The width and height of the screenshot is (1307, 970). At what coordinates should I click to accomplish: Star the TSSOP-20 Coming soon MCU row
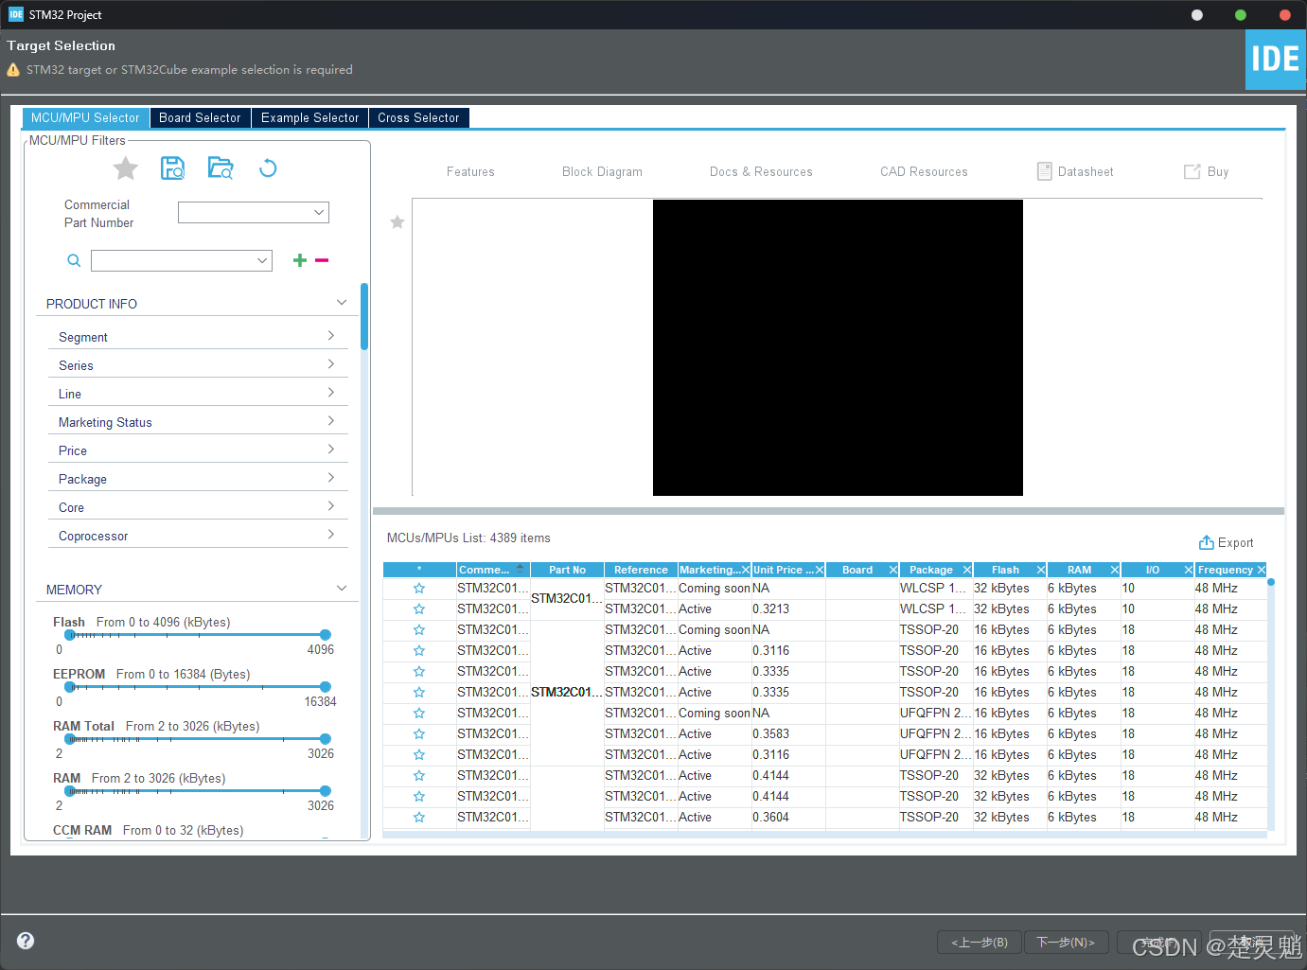pyautogui.click(x=419, y=630)
